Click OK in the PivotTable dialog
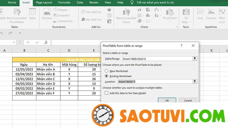The width and height of the screenshot is (228, 128). [167, 100]
